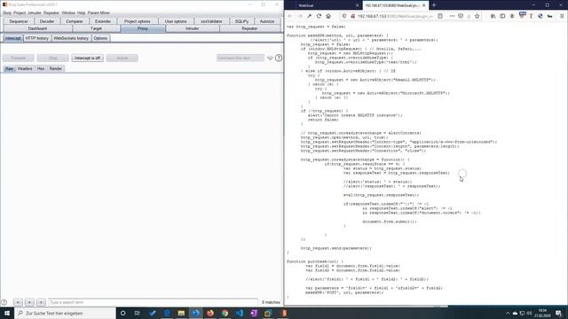Open the Window menu

click(x=68, y=12)
